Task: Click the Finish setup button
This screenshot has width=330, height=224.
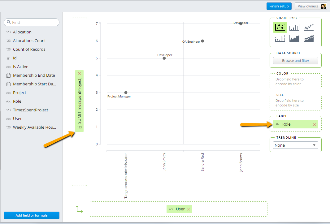Action: coord(279,6)
